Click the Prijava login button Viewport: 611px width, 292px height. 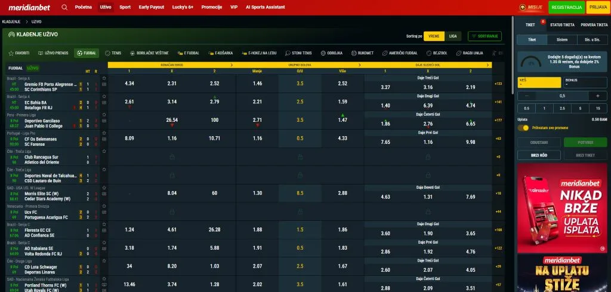point(598,7)
